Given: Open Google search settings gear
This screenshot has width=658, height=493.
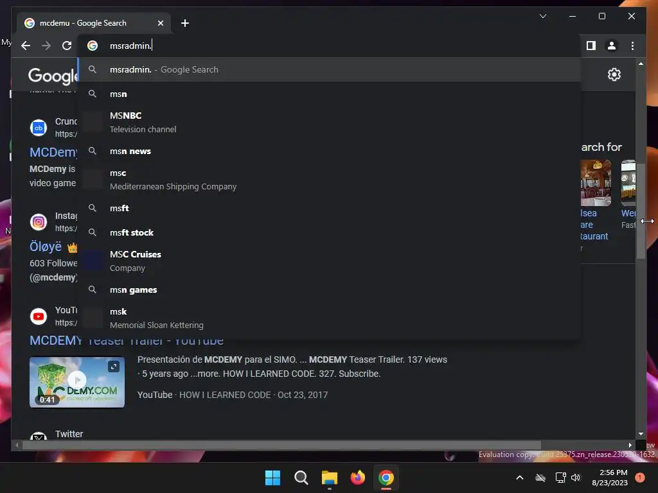Looking at the screenshot, I should pos(614,74).
